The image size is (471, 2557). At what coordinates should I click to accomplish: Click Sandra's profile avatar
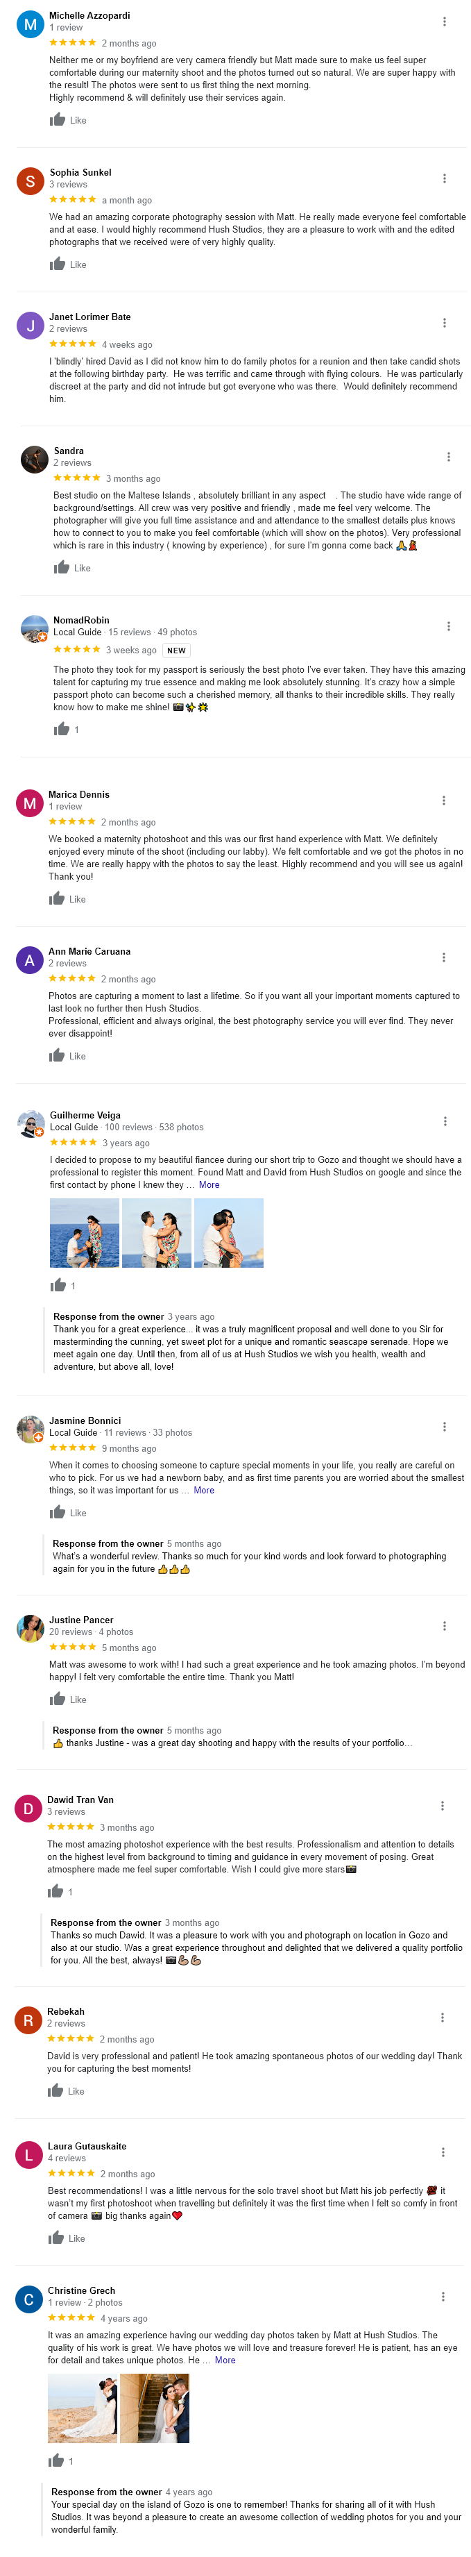[x=35, y=460]
